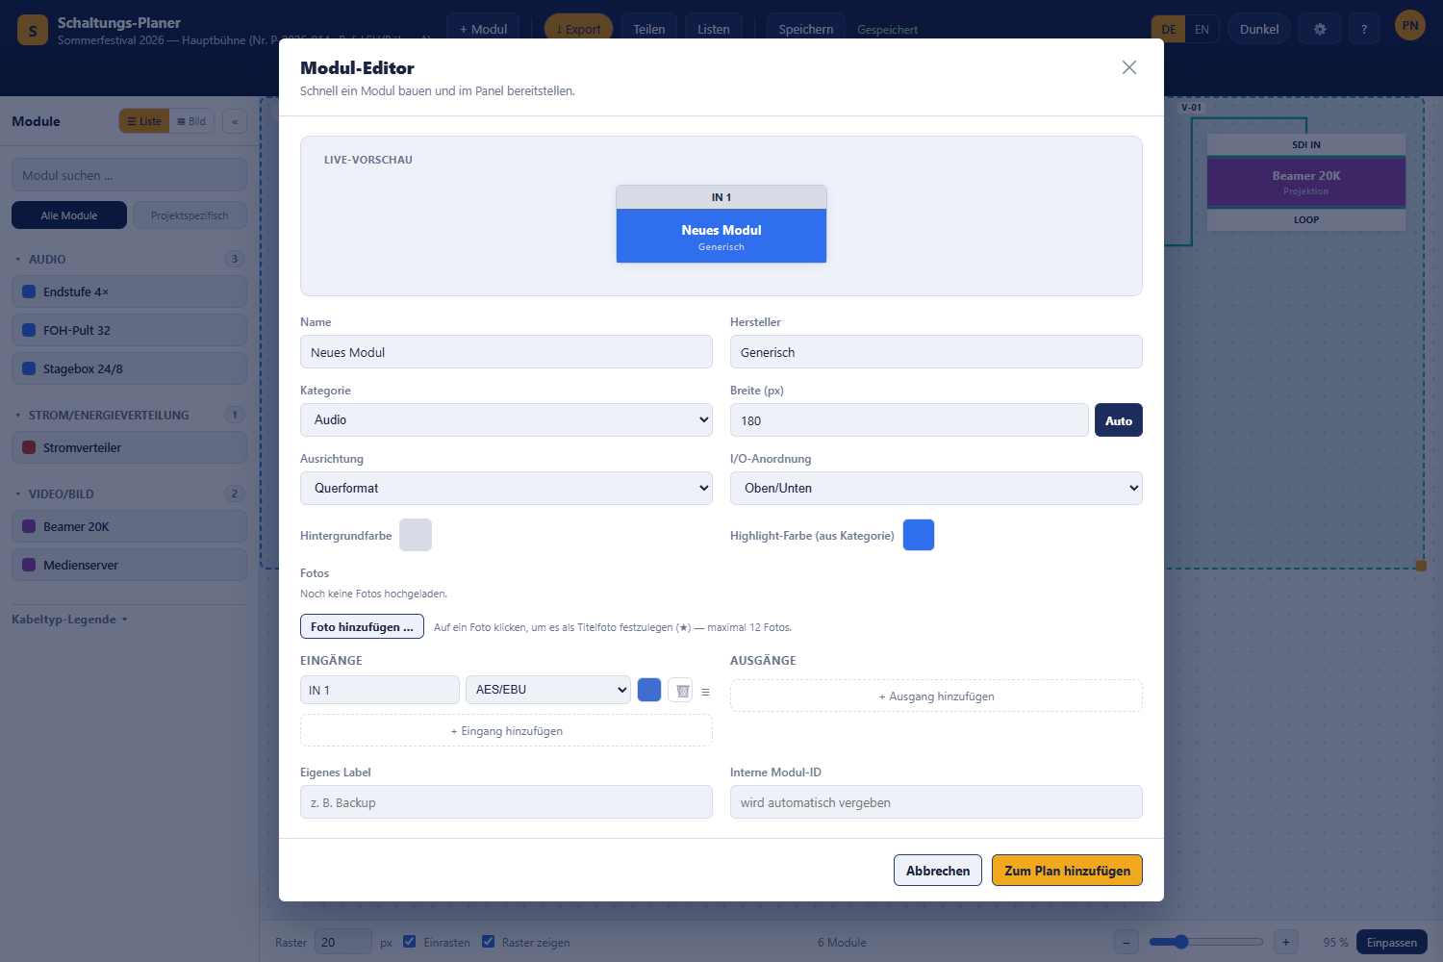1443x962 pixels.
Task: Select the Alle Module tab
Action: 69,215
